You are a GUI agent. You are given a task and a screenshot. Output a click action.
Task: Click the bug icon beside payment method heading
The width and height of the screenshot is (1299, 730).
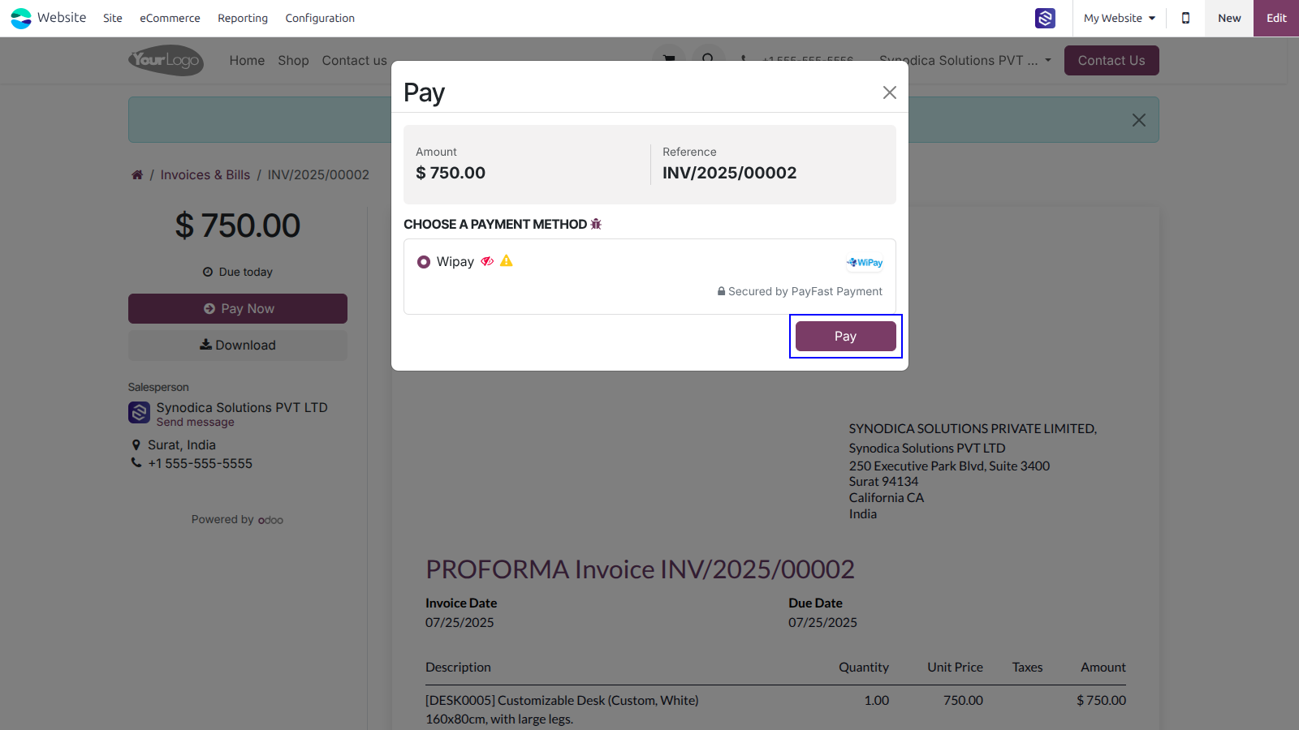[596, 224]
